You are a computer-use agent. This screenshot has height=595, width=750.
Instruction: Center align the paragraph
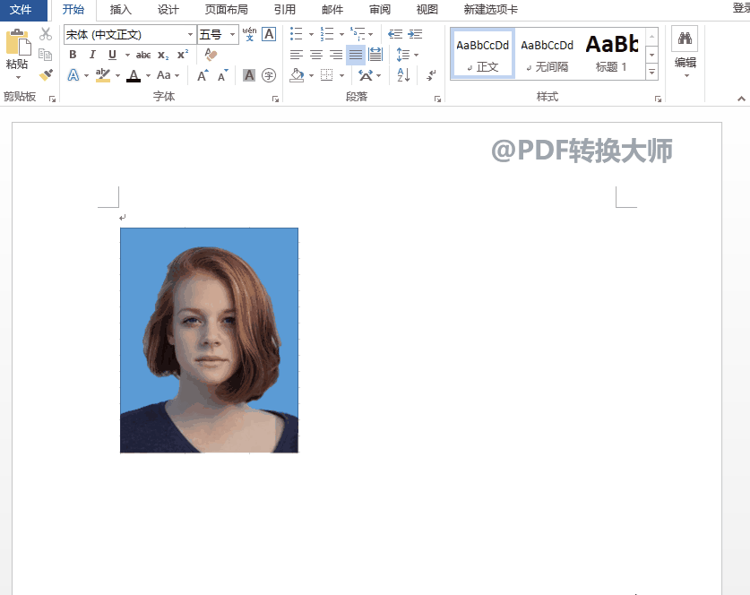[x=316, y=55]
